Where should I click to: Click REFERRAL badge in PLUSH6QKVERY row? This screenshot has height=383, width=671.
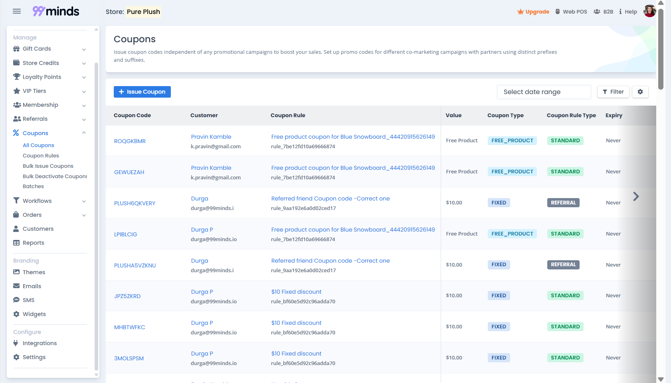pyautogui.click(x=563, y=202)
